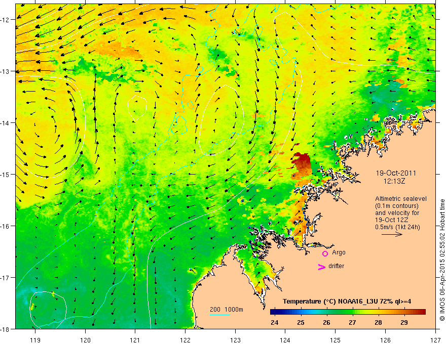Screen dimensions: 446x344
Task: Click the color bar value '25'
Action: pyautogui.click(x=301, y=322)
